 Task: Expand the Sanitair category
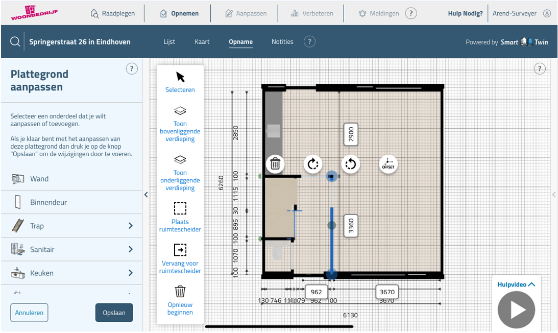(x=130, y=249)
